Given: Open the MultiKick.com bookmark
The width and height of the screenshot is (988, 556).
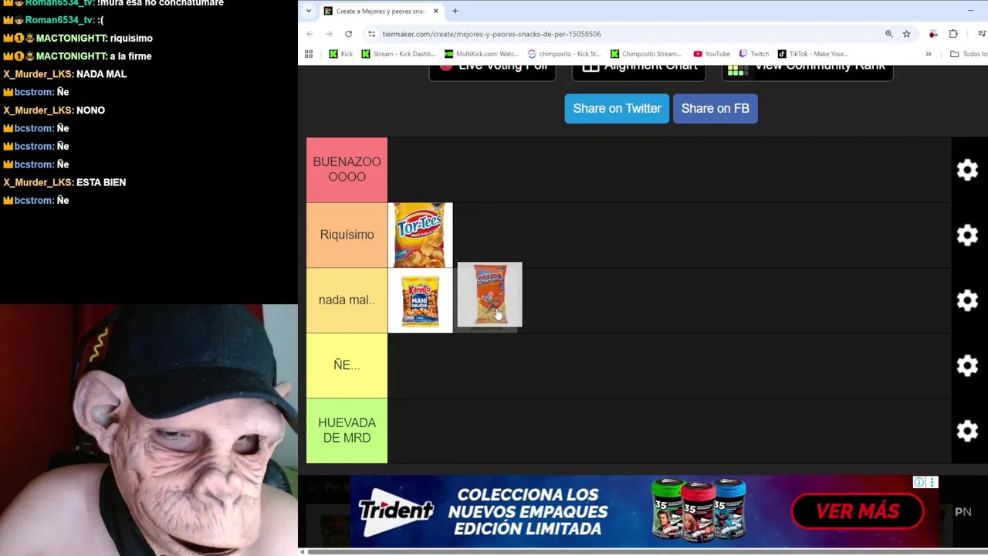Looking at the screenshot, I should click(x=481, y=54).
